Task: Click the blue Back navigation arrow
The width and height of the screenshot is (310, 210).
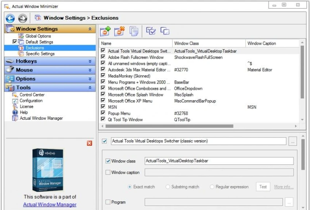Action: tap(10, 18)
